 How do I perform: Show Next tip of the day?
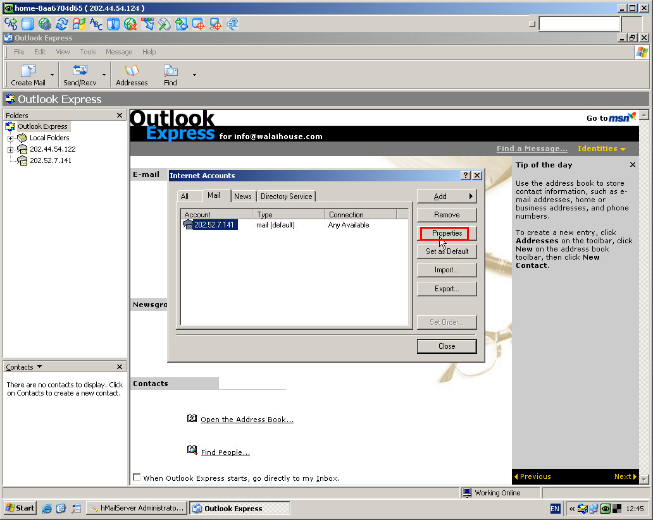(625, 476)
